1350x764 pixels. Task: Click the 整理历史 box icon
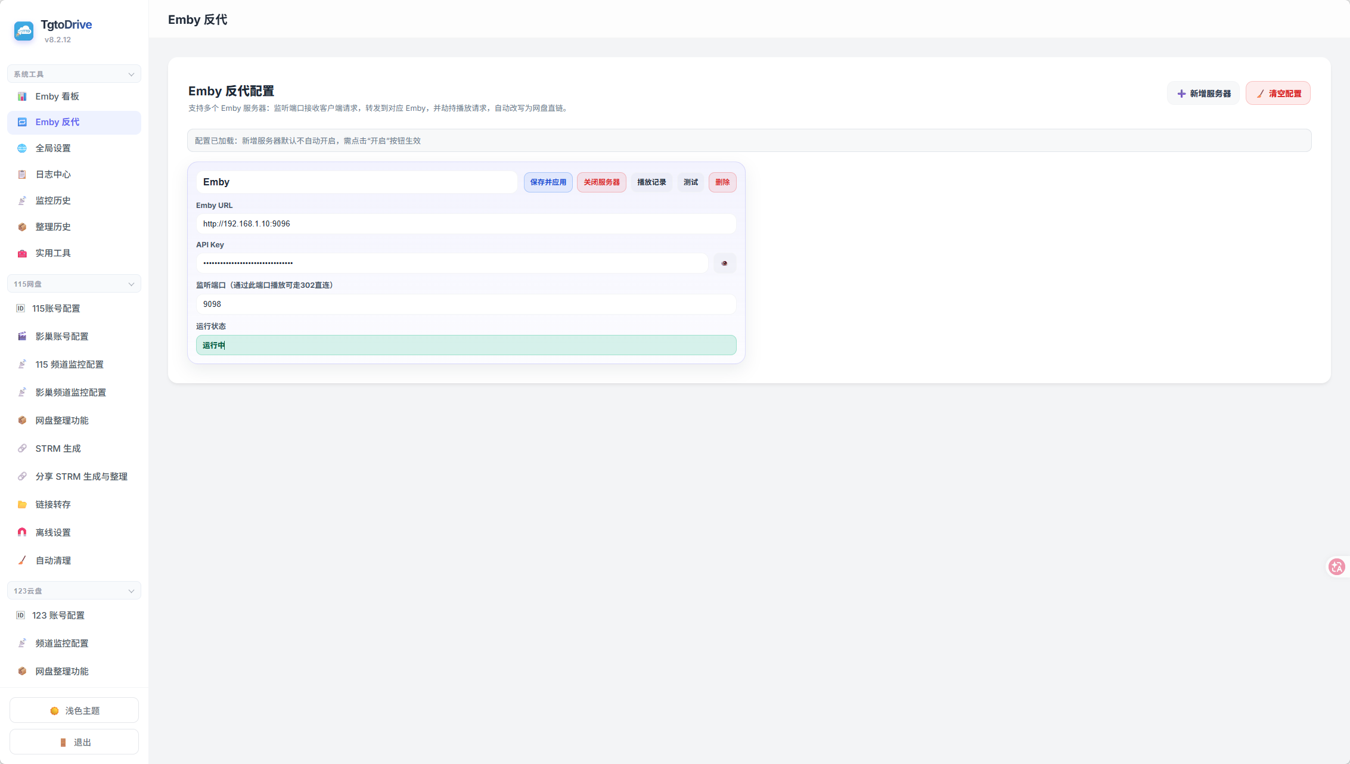(x=22, y=227)
